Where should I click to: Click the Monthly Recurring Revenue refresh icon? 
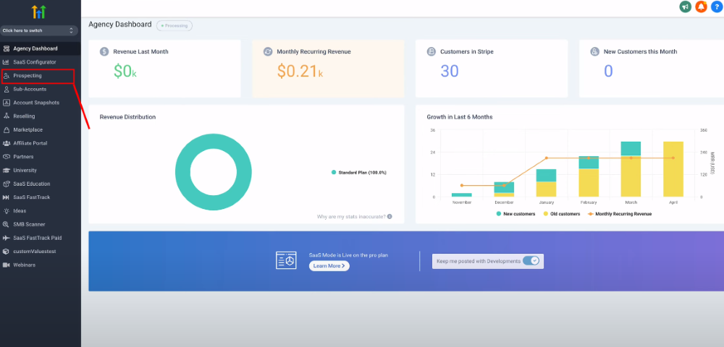(x=268, y=51)
